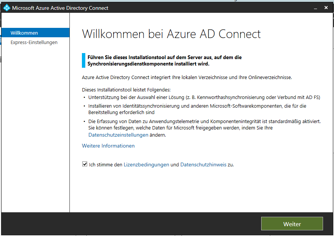
Task: Open the Express-Einstellungen step
Action: pos(34,42)
